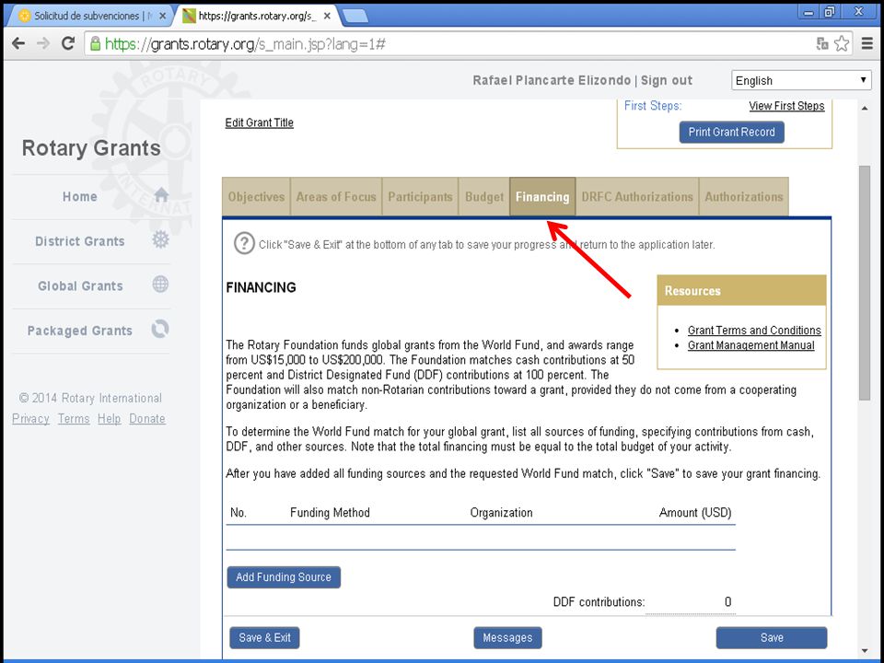The image size is (884, 663).
Task: Click the scrollbar down arrow
Action: [865, 651]
